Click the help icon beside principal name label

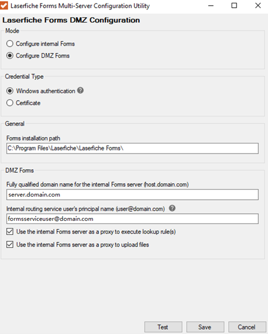172,208
